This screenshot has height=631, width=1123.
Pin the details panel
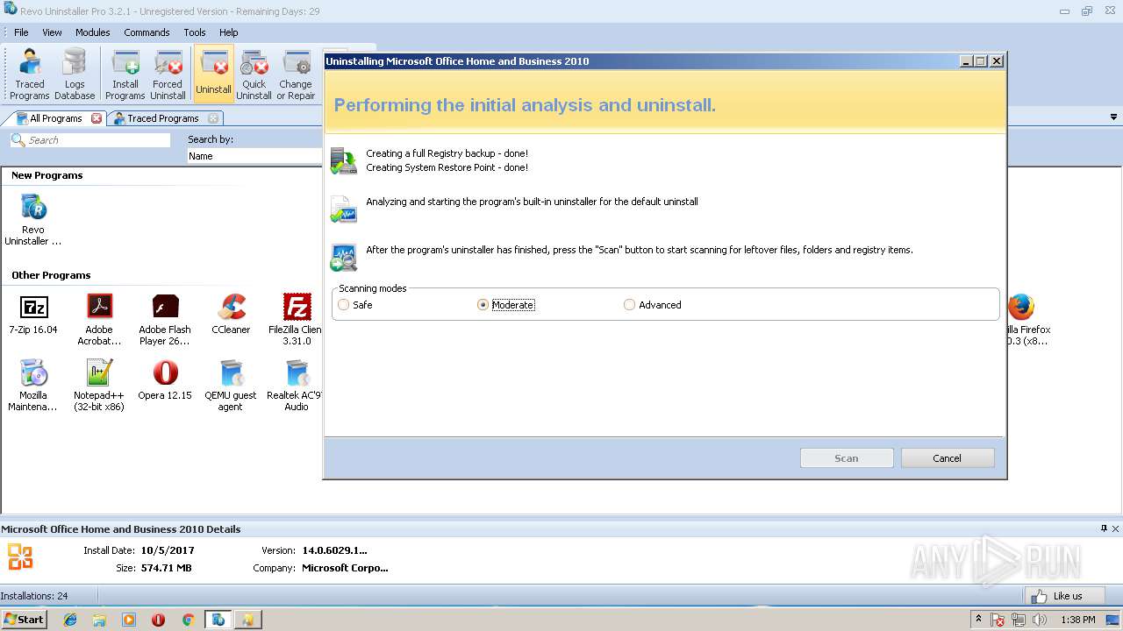tap(1104, 528)
